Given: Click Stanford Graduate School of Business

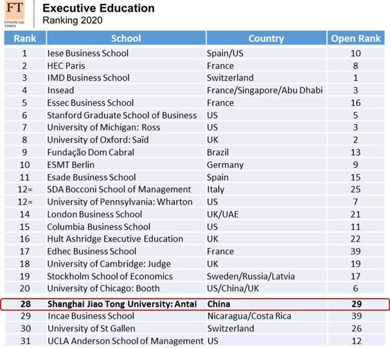Looking at the screenshot, I should pyautogui.click(x=122, y=115).
